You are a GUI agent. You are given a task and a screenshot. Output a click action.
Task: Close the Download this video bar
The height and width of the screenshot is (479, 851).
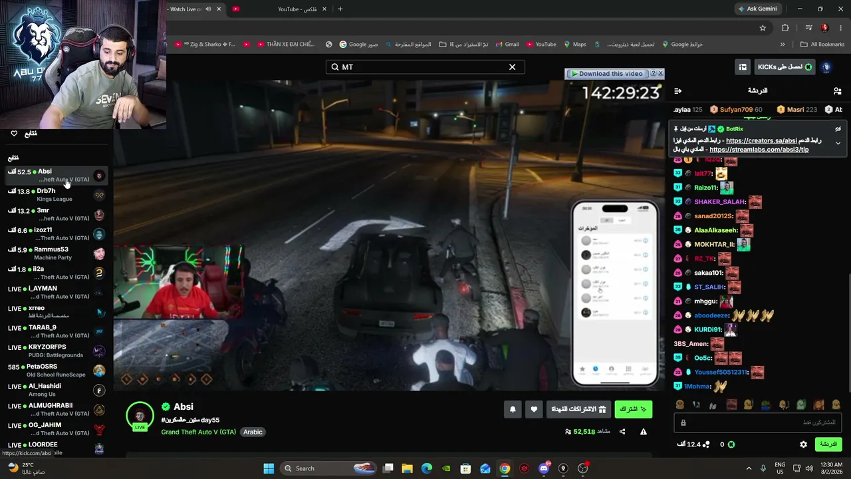[660, 74]
